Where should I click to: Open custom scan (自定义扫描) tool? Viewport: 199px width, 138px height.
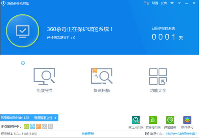(x=136, y=122)
